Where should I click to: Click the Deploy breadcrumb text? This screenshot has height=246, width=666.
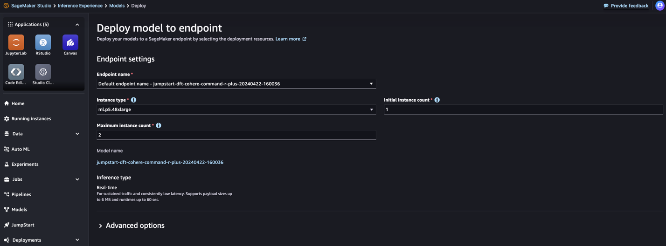139,6
